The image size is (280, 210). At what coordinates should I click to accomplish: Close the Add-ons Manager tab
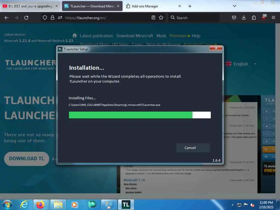point(180,6)
